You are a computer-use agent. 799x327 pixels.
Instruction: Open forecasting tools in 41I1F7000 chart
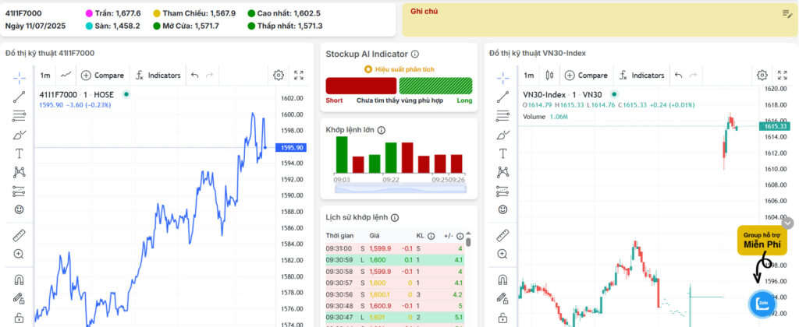pos(20,192)
